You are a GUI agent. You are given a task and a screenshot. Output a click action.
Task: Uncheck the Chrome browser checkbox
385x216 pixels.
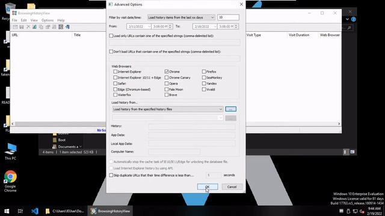(167, 72)
